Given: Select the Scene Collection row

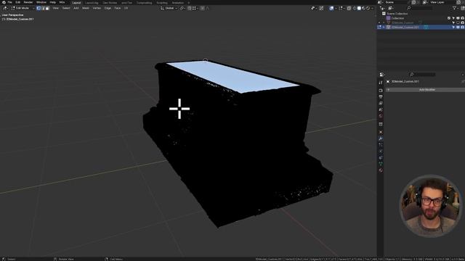Looking at the screenshot, I should 421,14.
